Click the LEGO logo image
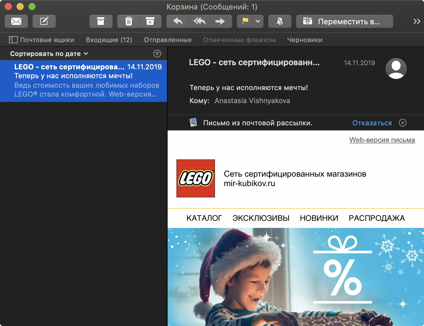 196,178
